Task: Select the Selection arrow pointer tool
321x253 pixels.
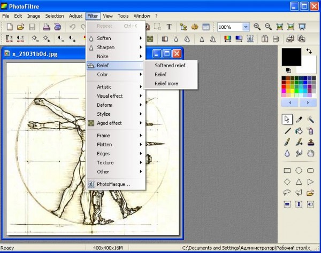Action: point(287,119)
